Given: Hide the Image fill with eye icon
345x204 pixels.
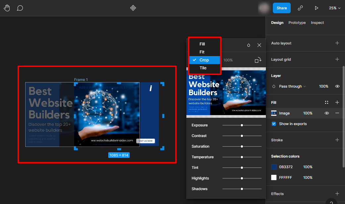Looking at the screenshot, I should [327, 113].
